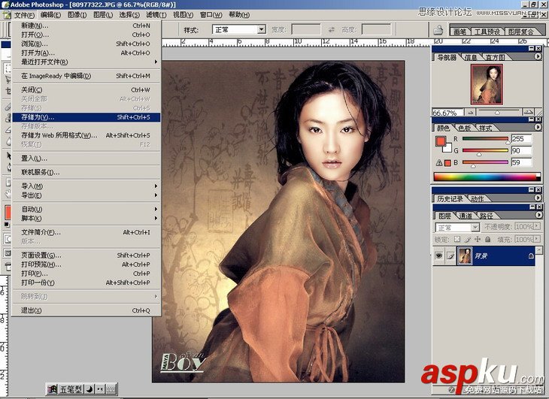Click the R red channel slider
Image resolution: width=549 pixels, height=399 pixels.
pyautogui.click(x=485, y=139)
